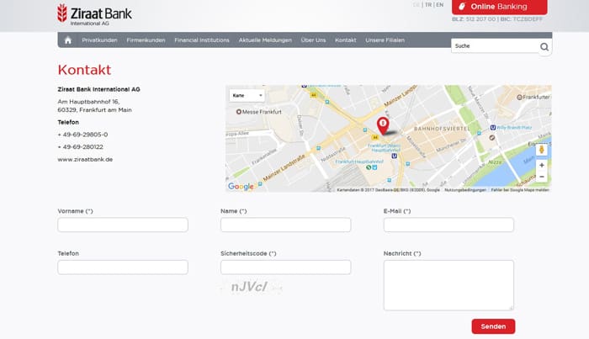Click the Online Banking button

pos(499,7)
